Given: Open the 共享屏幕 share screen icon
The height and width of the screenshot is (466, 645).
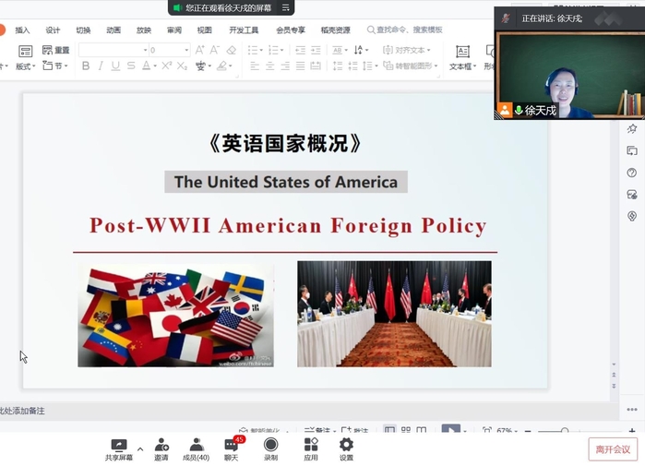Looking at the screenshot, I should click(118, 446).
